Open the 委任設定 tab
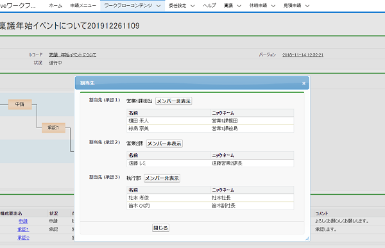Image resolution: width=385 pixels, height=248 pixels. point(178,5)
